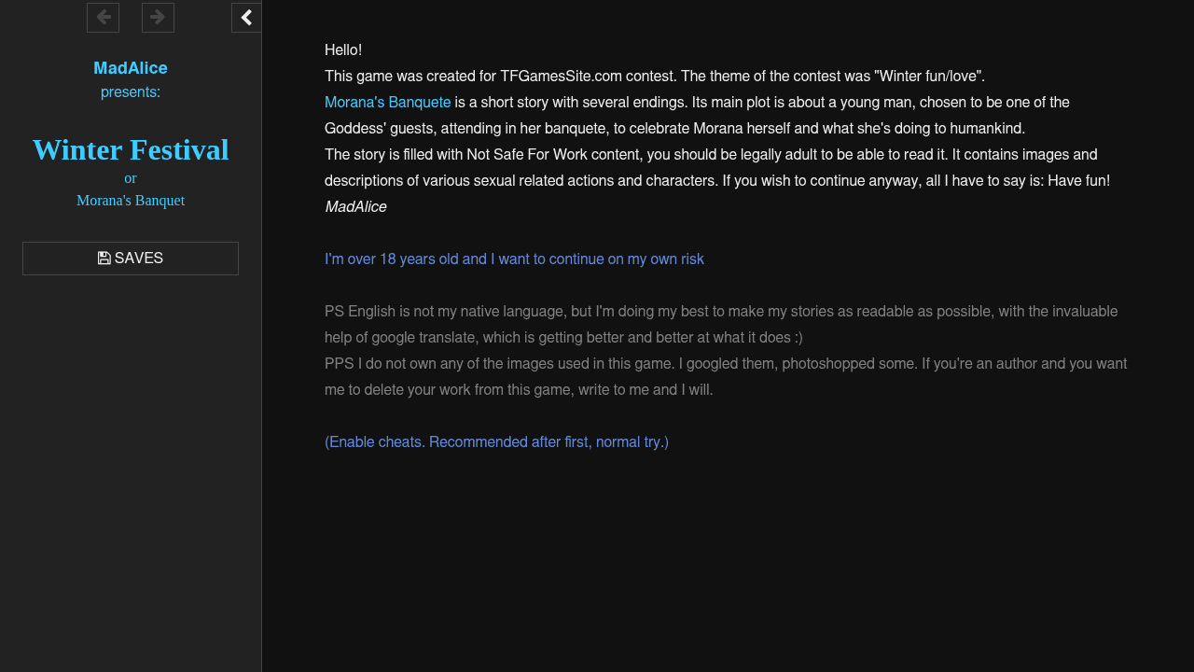Confirm you're over 18 and continue
The height and width of the screenshot is (672, 1194).
click(x=514, y=259)
